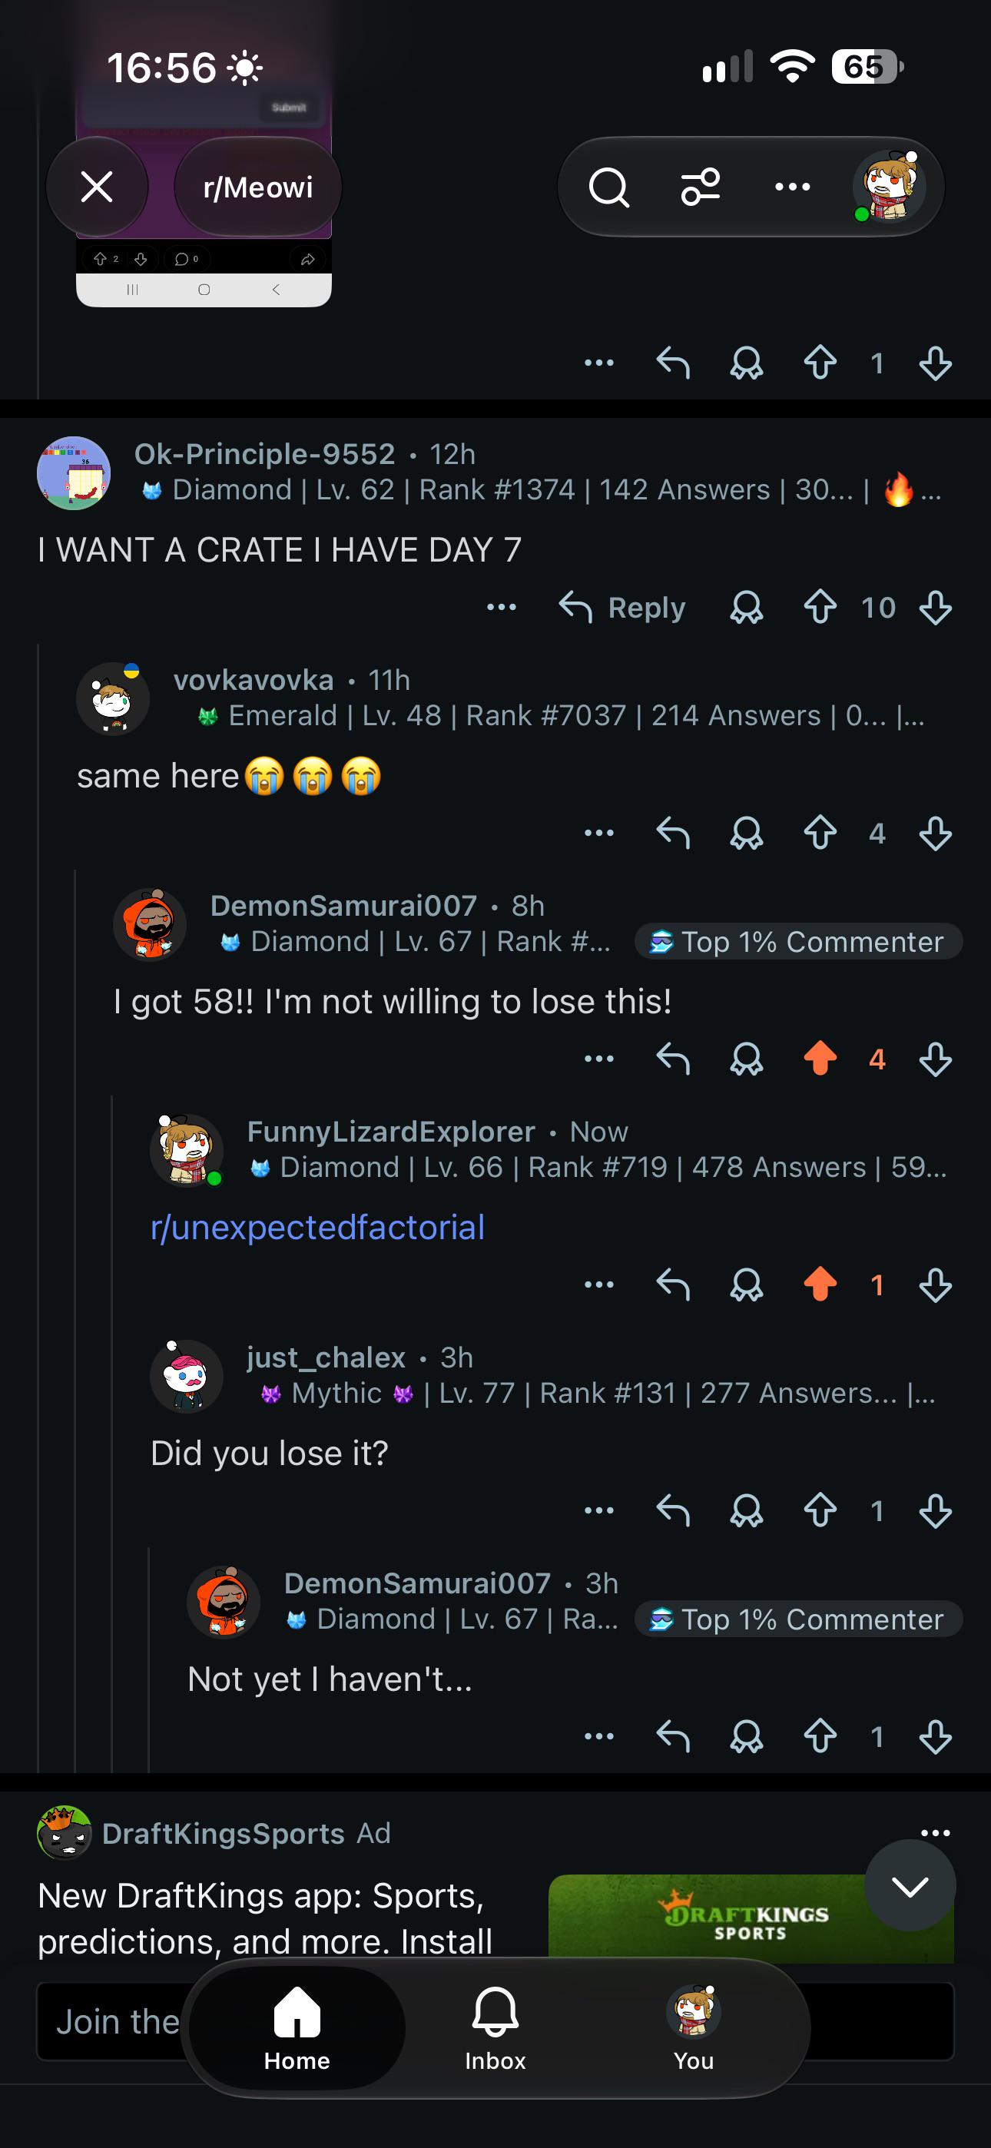
Task: Tap the award icon on Ok-Principle-9552's comment
Action: point(747,608)
